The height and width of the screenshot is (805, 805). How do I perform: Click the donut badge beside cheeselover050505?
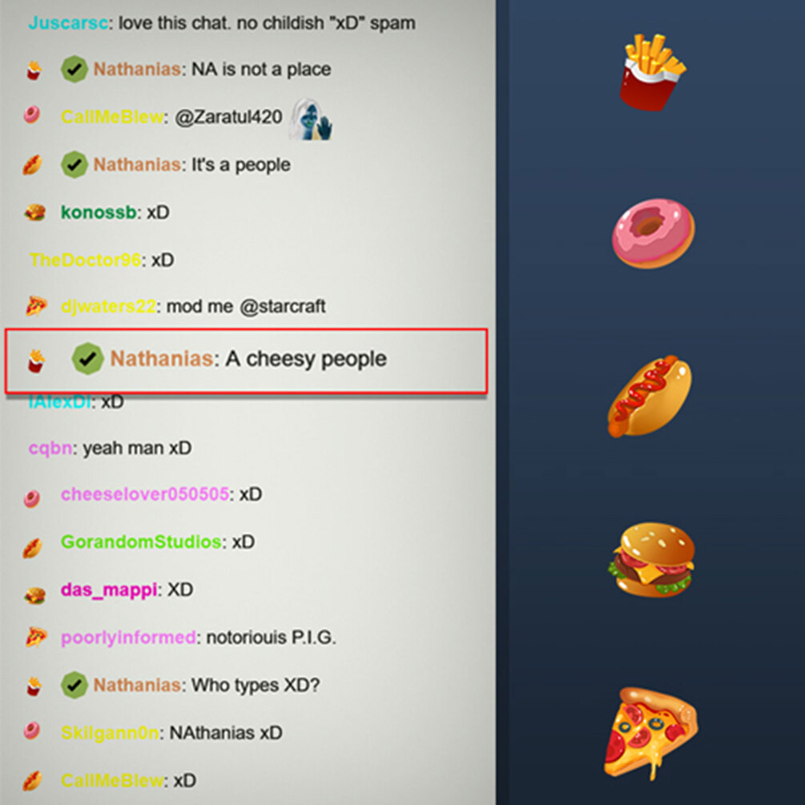(x=32, y=498)
